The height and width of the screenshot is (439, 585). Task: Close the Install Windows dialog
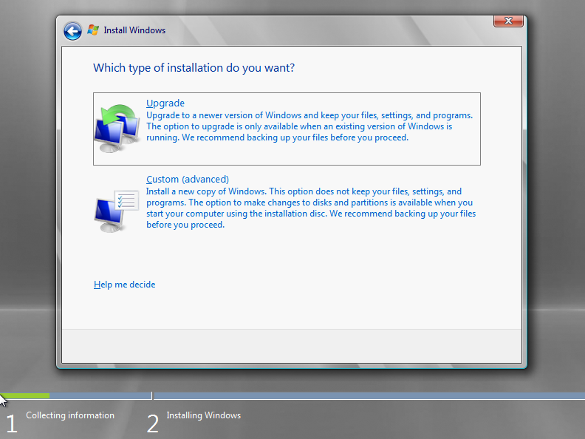click(x=508, y=21)
